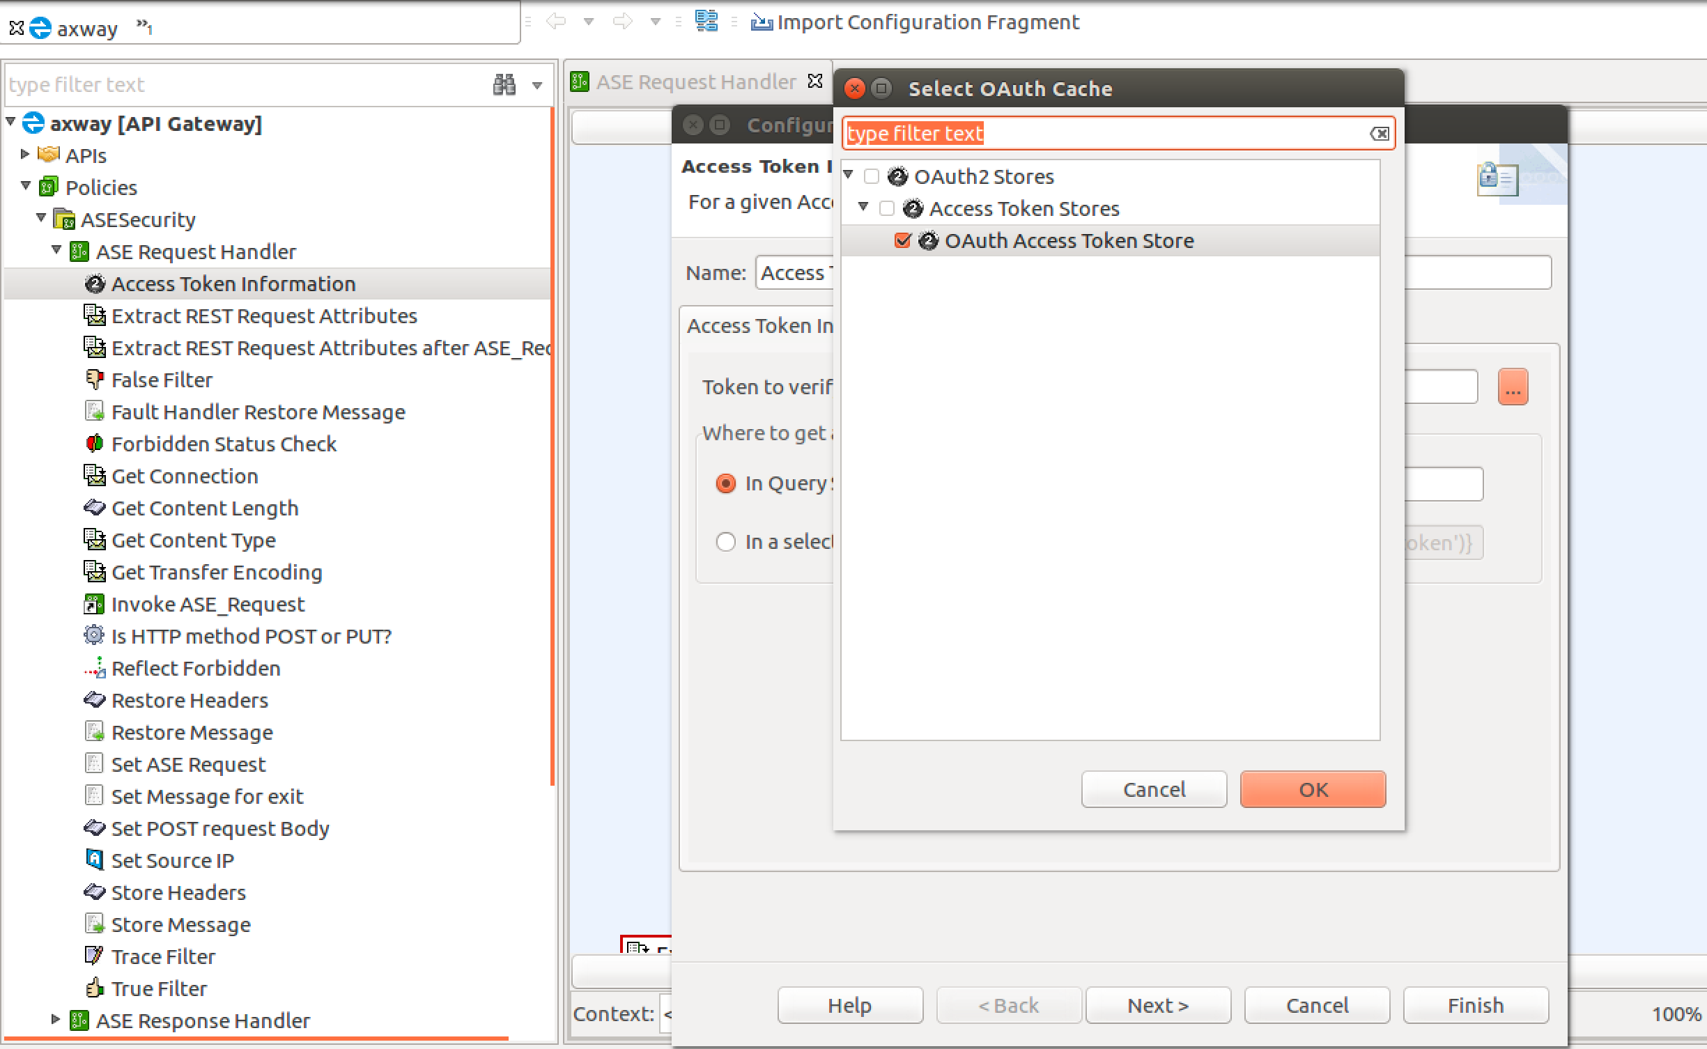Click OK in Select OAuth Cache dialog
The image size is (1707, 1049).
pyautogui.click(x=1312, y=789)
